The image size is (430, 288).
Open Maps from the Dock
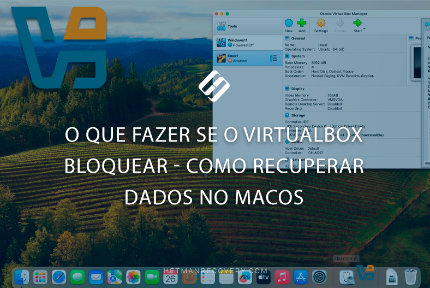click(115, 277)
